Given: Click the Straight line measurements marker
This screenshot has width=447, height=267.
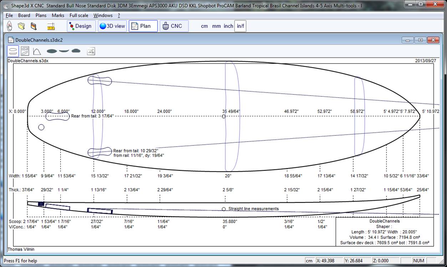Looking at the screenshot, I should coord(224,209).
